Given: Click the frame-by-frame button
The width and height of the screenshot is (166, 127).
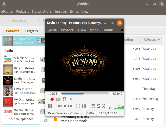Looking at the screenshot, I should click(x=71, y=99).
